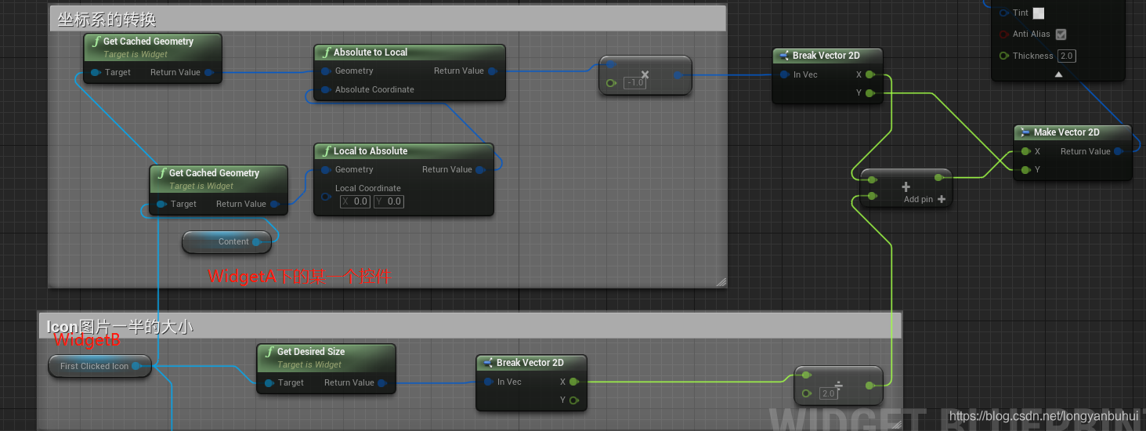Click the output pin of the divide node
1146x431 pixels.
coord(869,386)
